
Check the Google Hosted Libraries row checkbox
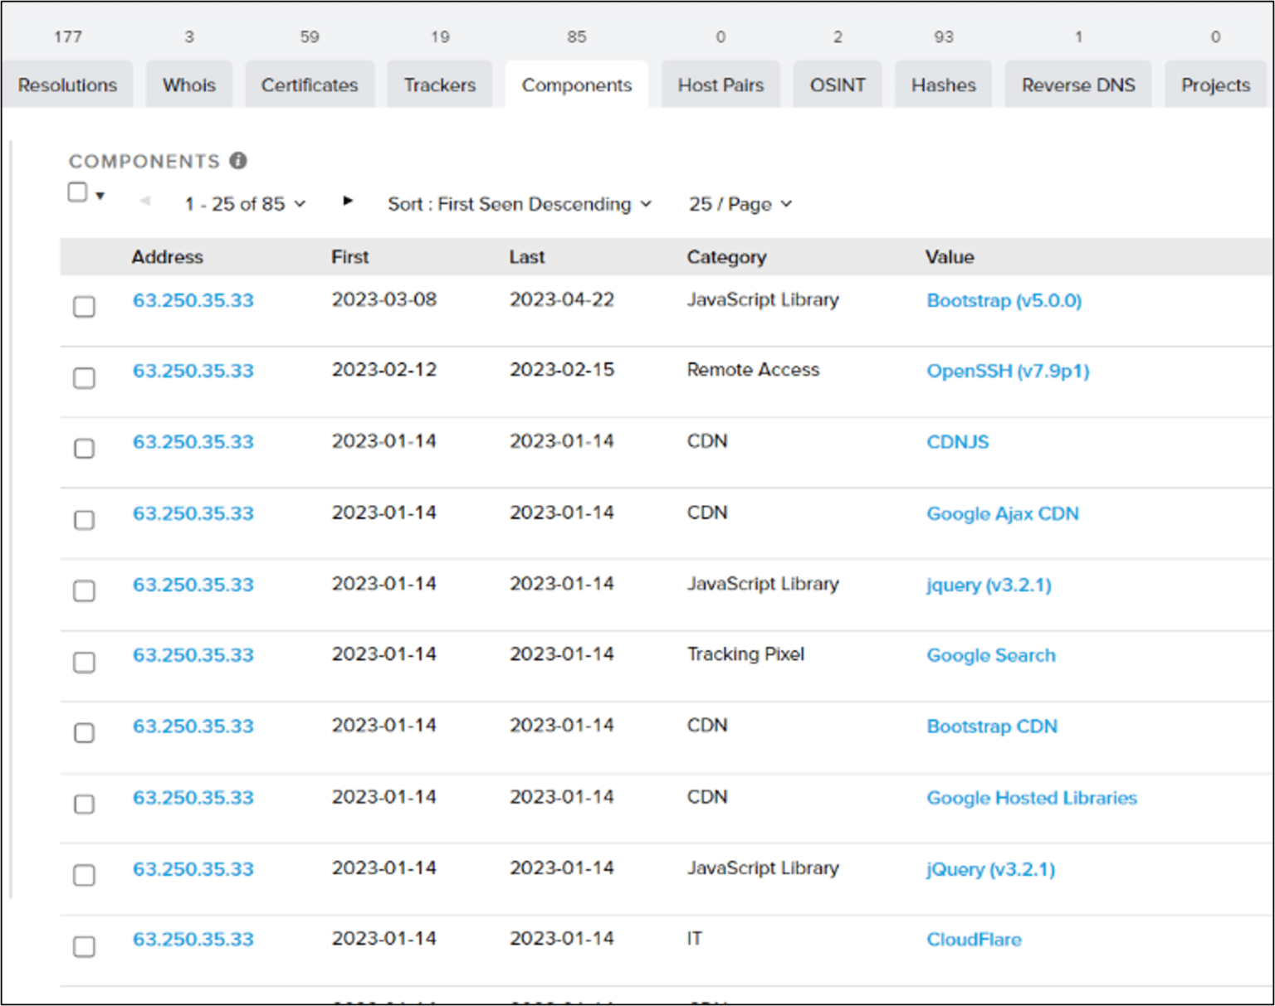(x=84, y=804)
